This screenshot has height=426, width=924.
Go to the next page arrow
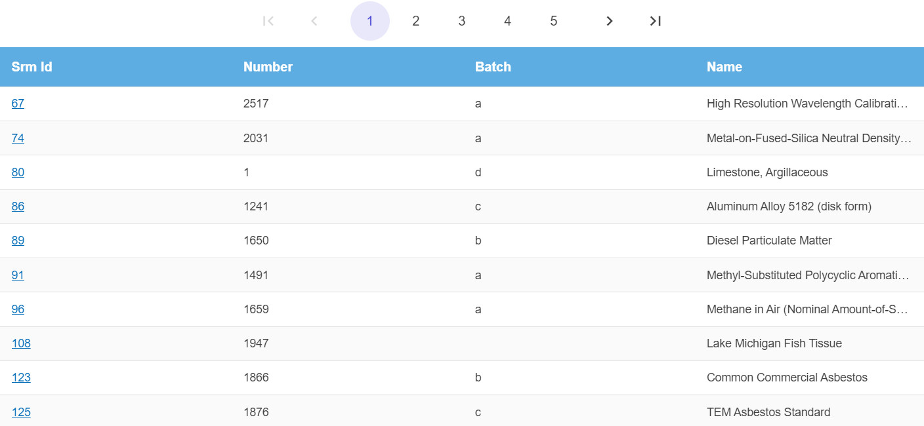click(609, 21)
